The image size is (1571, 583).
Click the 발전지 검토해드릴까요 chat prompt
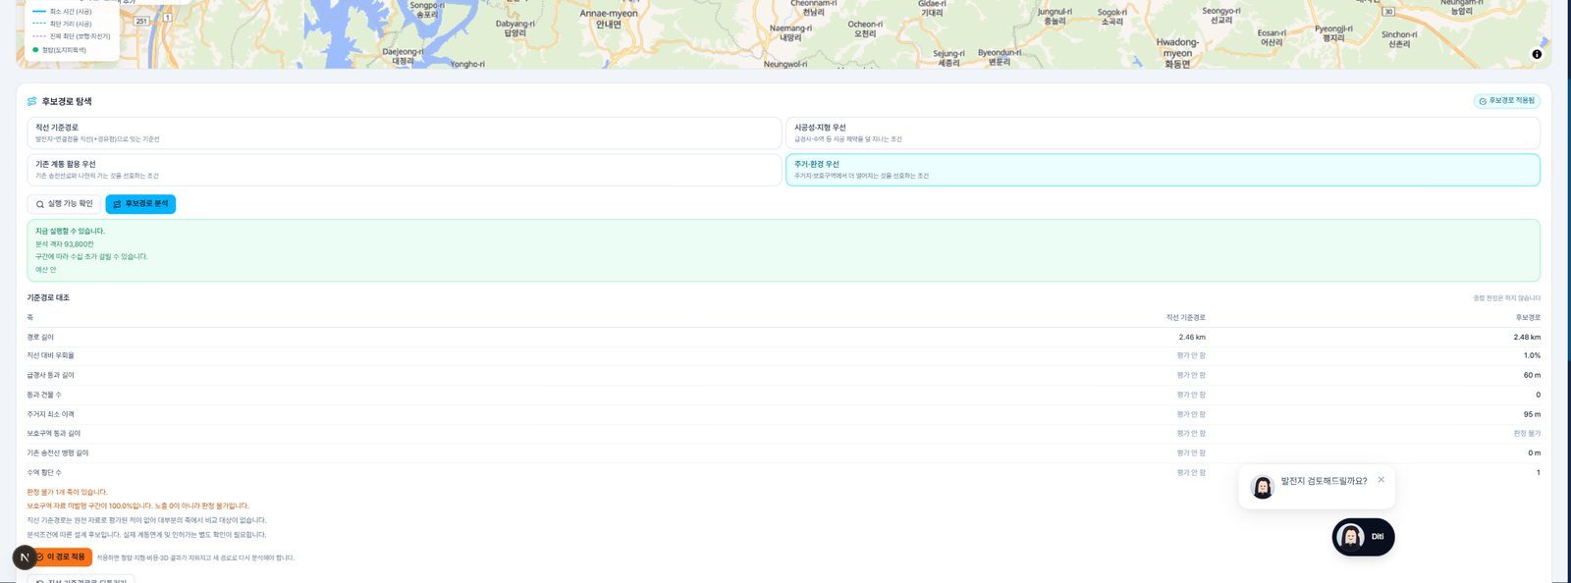pos(1324,481)
